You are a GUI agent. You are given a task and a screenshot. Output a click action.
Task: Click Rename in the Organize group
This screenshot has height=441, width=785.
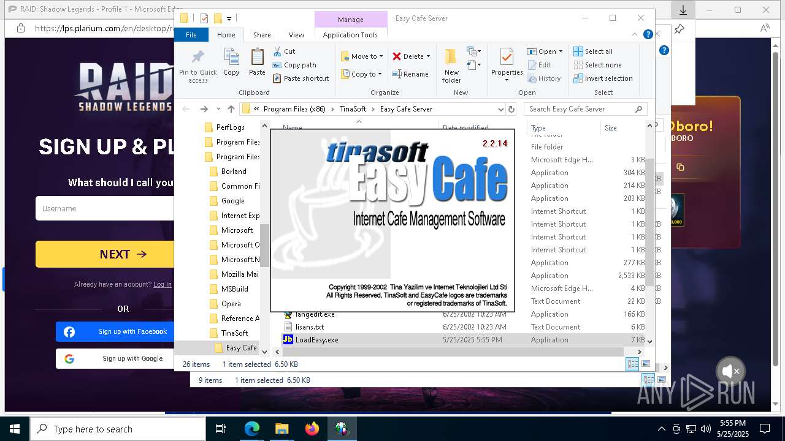click(410, 74)
